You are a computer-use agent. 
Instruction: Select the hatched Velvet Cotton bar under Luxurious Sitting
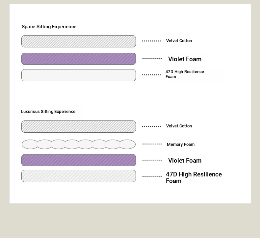pos(79,127)
